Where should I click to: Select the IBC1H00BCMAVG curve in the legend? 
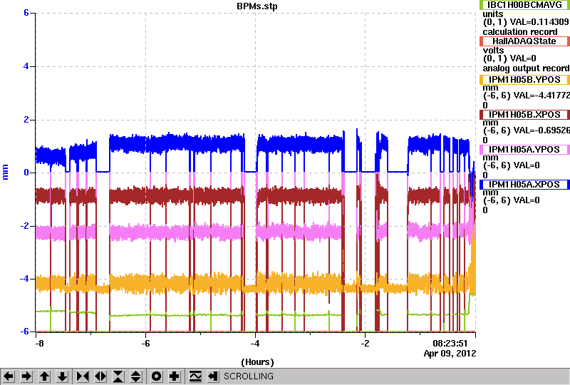[524, 5]
